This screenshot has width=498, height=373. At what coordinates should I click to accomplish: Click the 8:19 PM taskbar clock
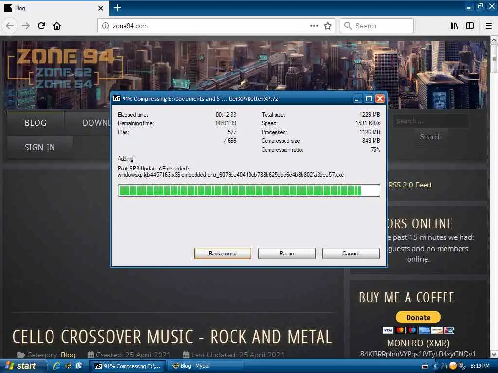(480, 366)
